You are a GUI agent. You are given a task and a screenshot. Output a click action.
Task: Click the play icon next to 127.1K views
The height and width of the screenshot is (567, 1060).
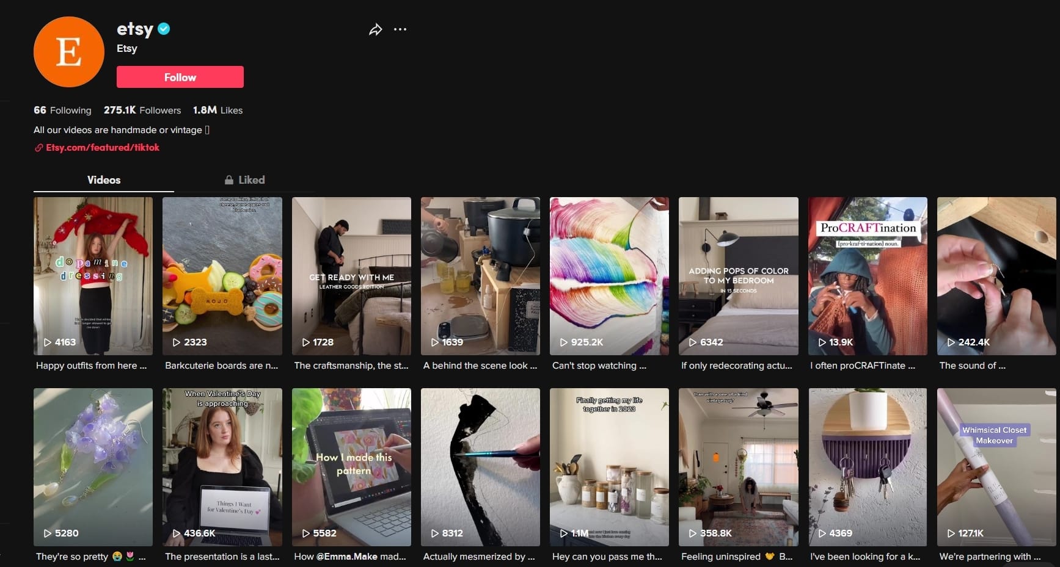951,533
